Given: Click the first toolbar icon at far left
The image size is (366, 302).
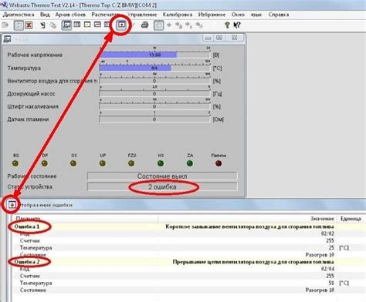Looking at the screenshot, I should [5, 25].
